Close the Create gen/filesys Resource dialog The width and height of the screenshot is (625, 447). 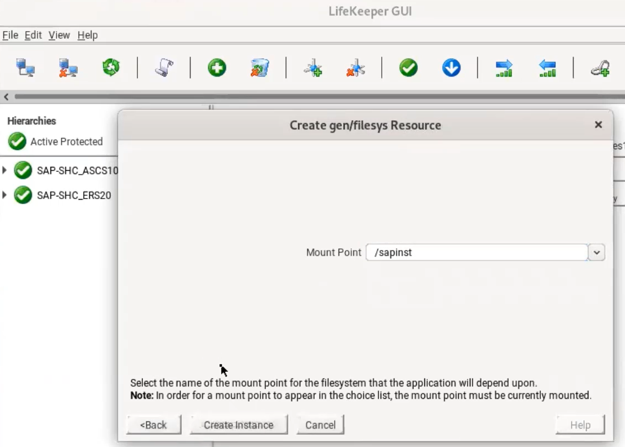pos(598,125)
